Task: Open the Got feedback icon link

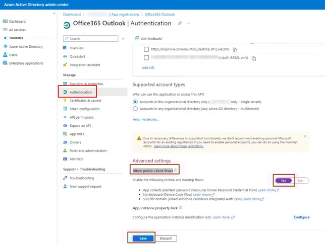Action: pos(137,38)
